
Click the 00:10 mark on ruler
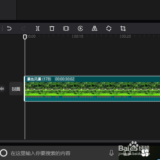click(79, 36)
